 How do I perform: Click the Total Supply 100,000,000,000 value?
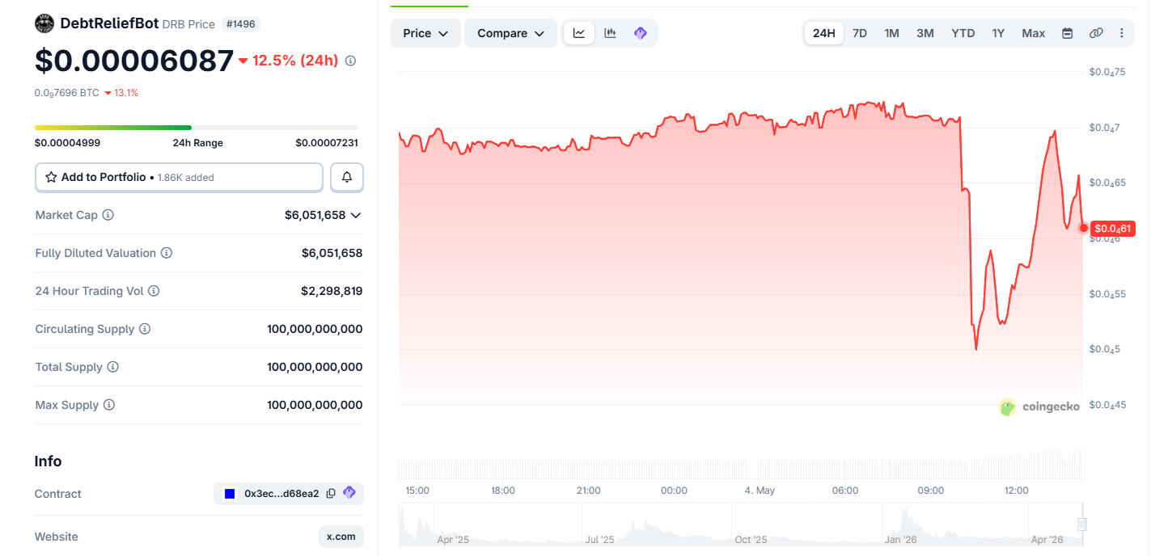coord(315,367)
